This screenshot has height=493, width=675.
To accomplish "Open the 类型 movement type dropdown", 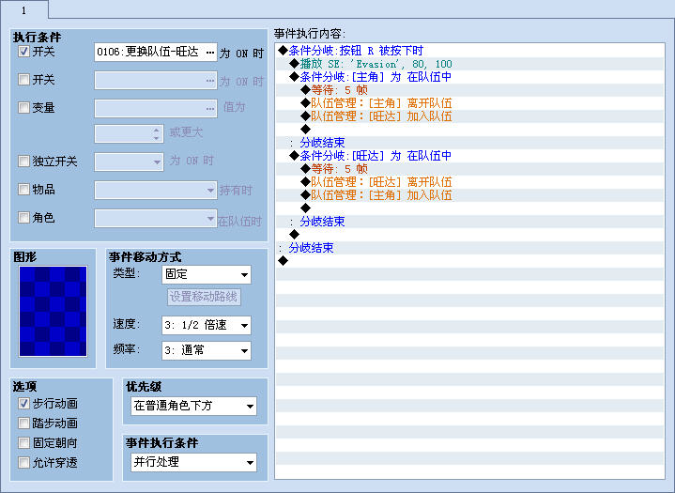I will (207, 275).
